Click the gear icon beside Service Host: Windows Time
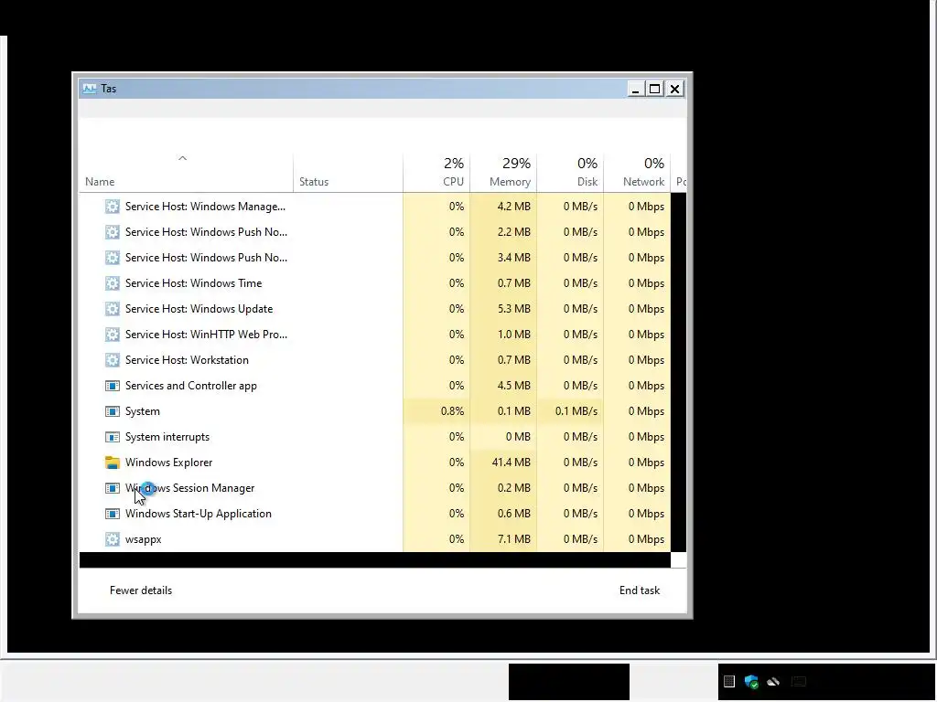Screen dimensions: 937x702 coord(113,283)
